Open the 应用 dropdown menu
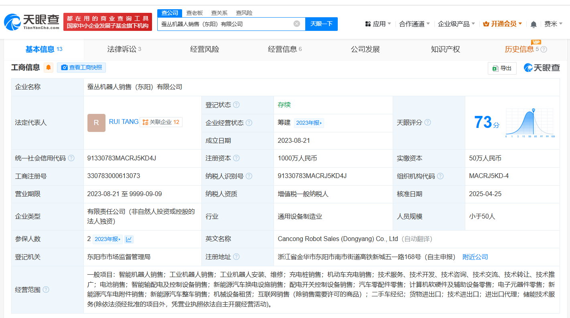 click(378, 24)
